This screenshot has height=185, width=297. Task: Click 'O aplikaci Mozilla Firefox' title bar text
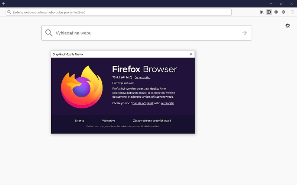pos(68,54)
